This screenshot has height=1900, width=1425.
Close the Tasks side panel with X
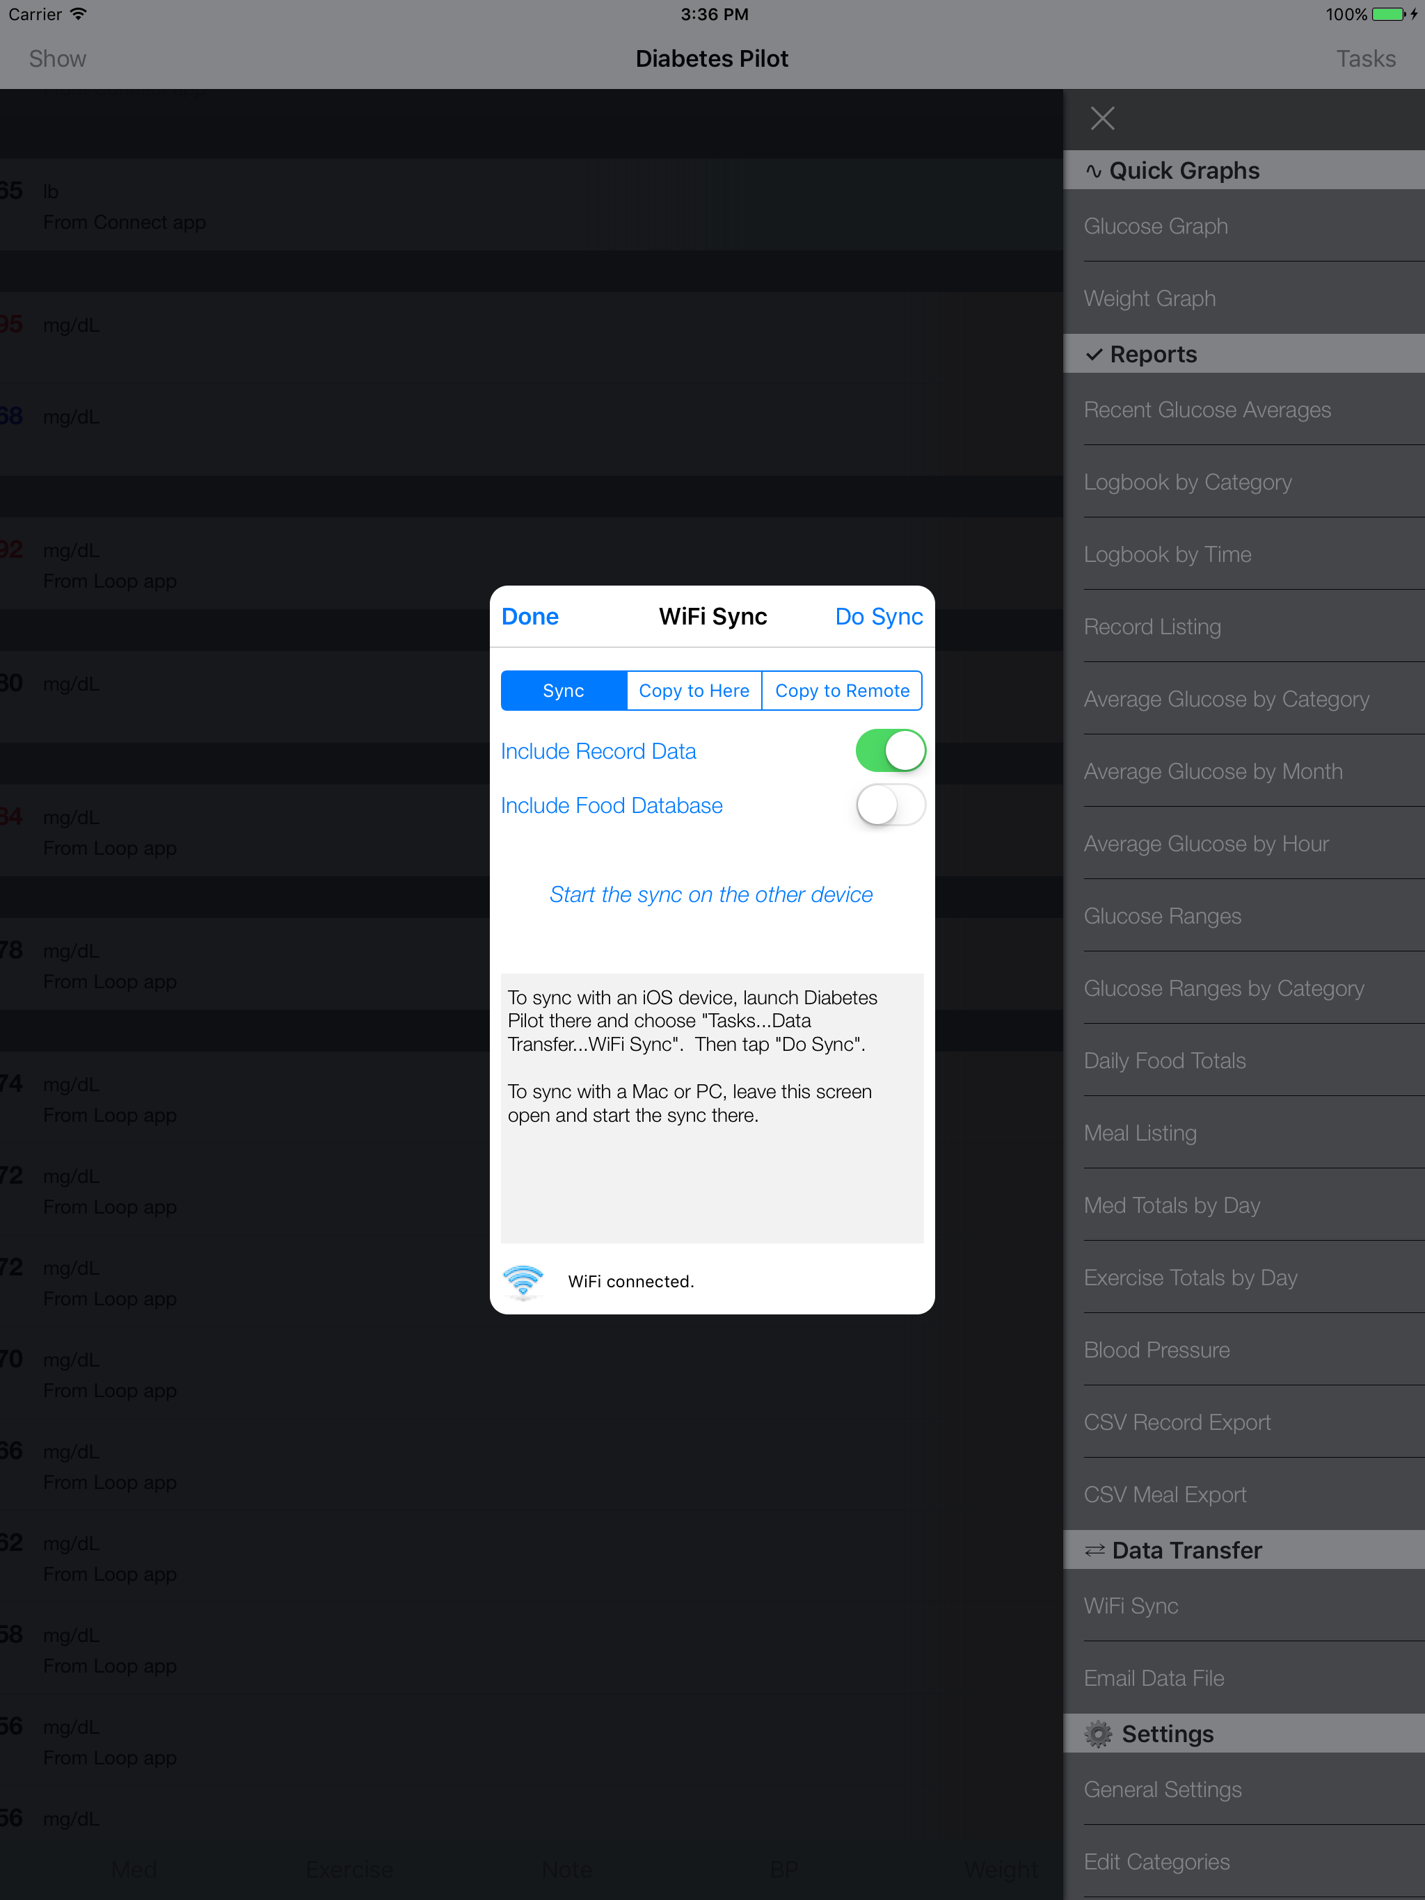pos(1102,118)
